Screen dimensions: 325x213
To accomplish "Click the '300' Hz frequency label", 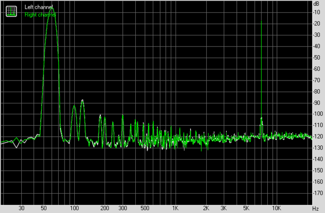I will point(123,208).
